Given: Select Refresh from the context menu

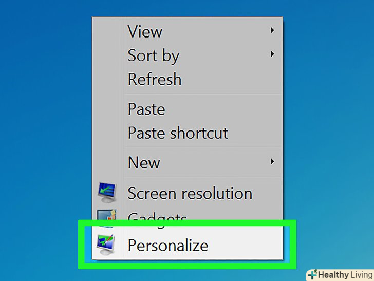Looking at the screenshot, I should click(154, 79).
